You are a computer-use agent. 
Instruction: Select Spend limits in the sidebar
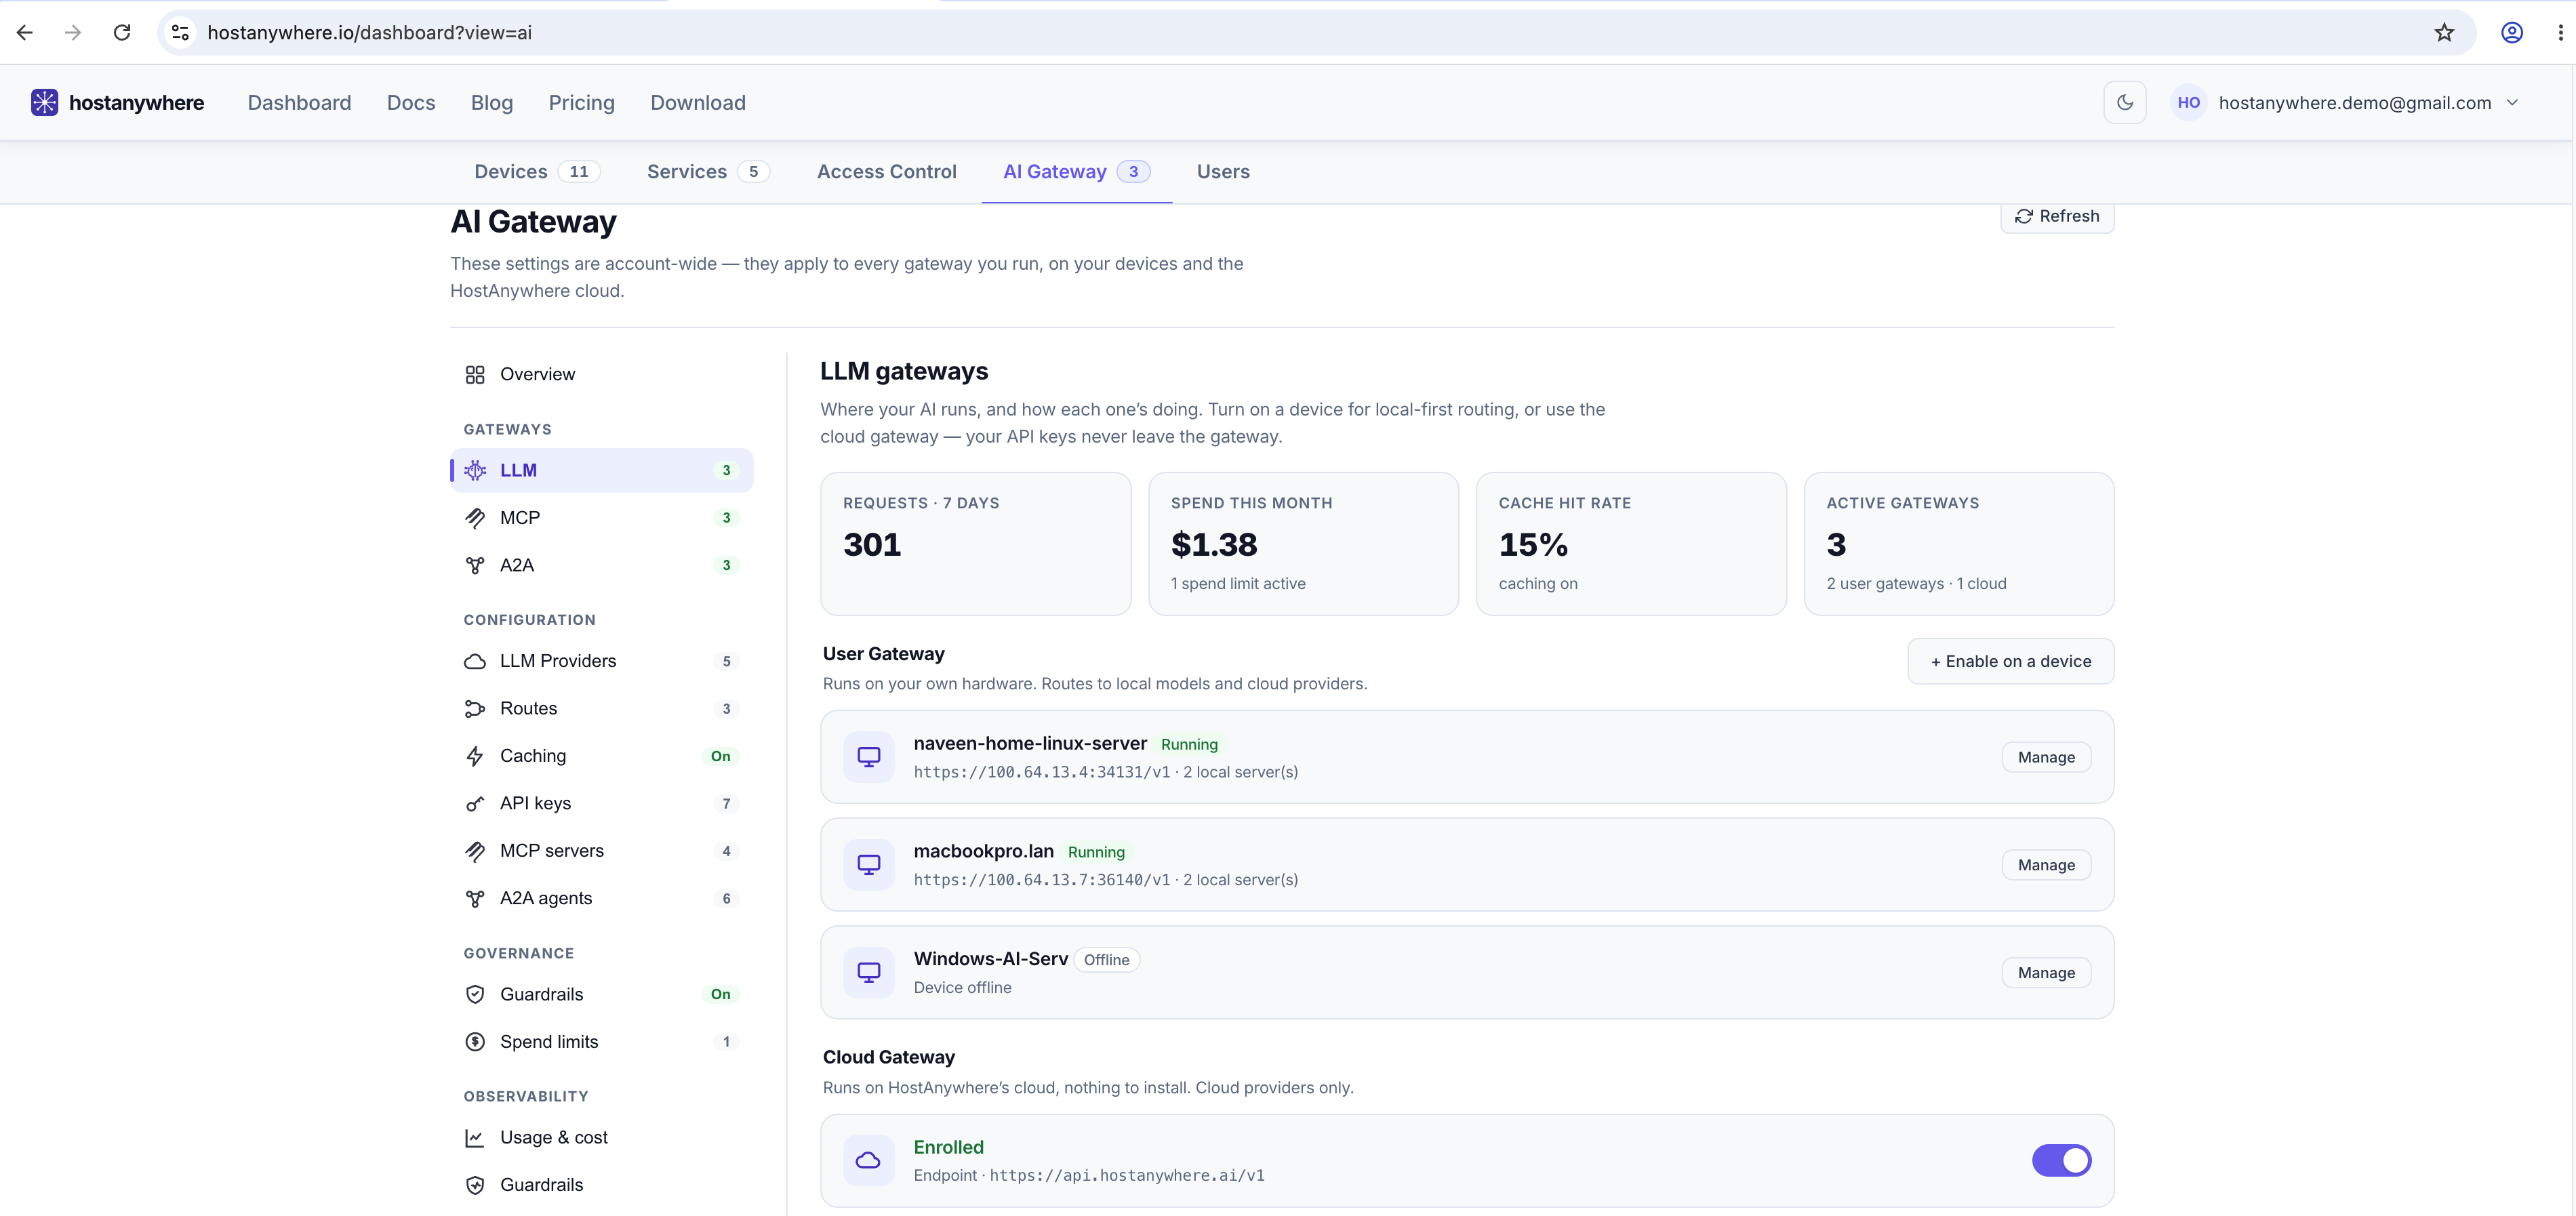(601, 1042)
